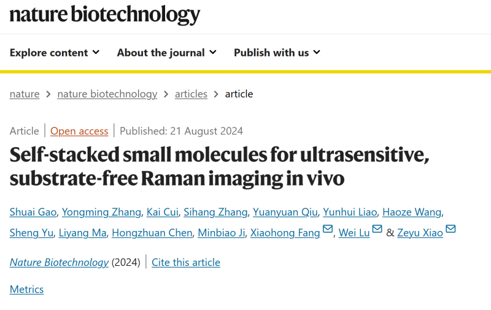Expand the Explore content menu

click(55, 53)
